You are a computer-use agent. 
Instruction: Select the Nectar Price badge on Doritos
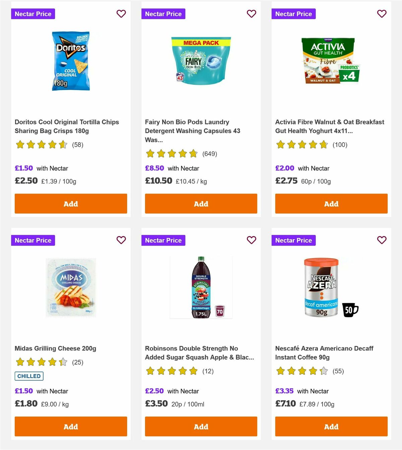pyautogui.click(x=33, y=14)
